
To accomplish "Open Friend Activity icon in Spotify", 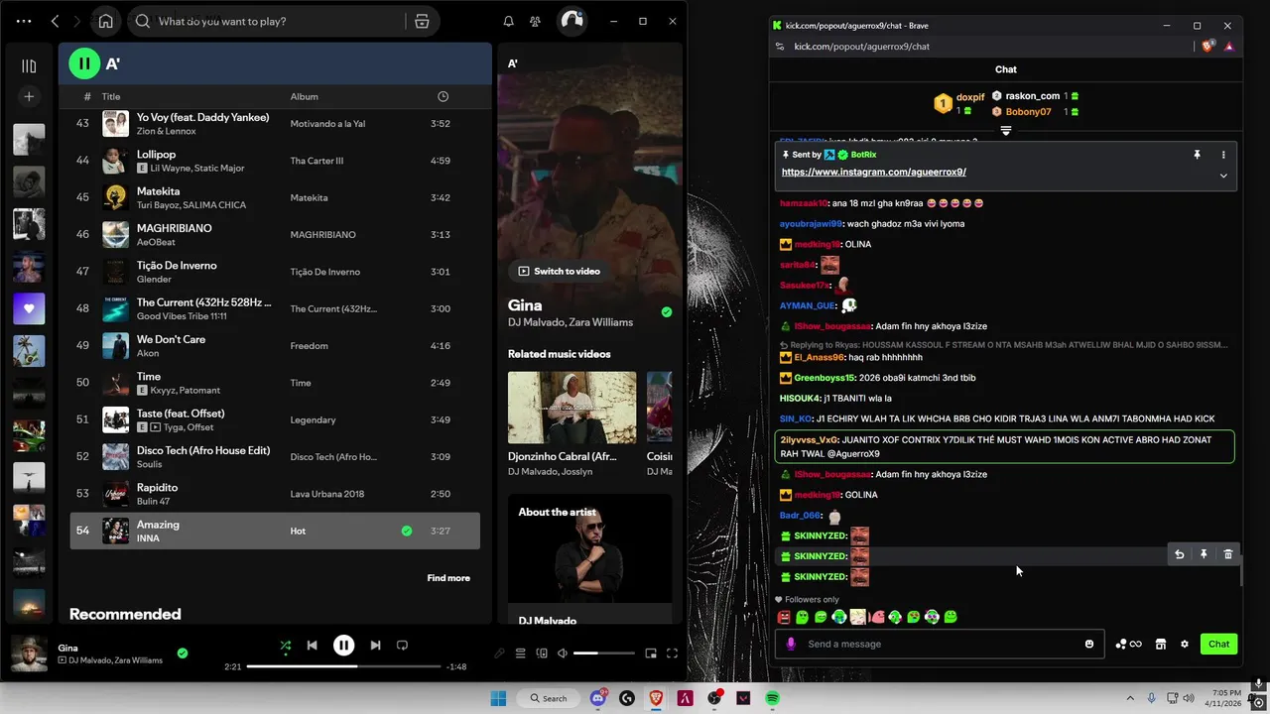I will coord(536,21).
